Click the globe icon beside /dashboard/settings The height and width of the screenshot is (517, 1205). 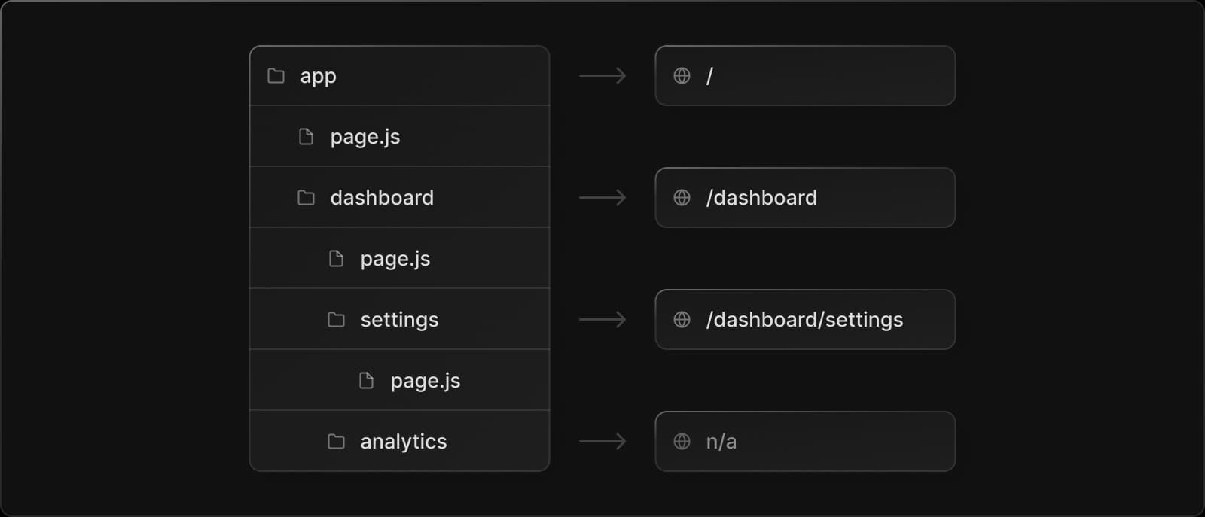[682, 320]
